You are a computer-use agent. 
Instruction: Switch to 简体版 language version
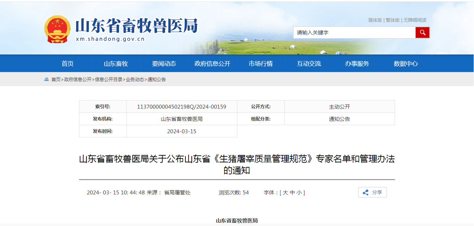[x=375, y=20]
